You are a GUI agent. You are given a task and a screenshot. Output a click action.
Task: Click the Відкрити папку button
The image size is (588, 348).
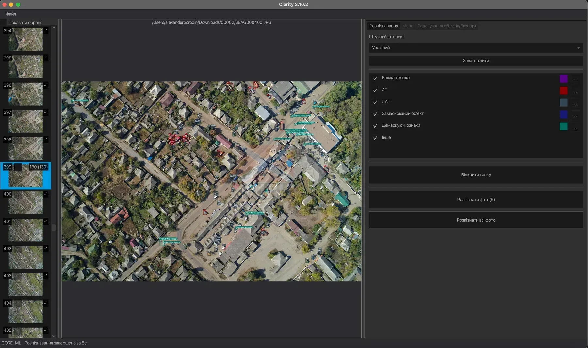click(476, 175)
